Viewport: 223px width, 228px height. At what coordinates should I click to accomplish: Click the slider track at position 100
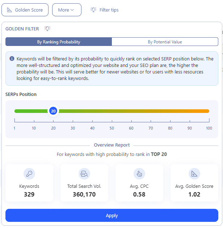point(209,111)
